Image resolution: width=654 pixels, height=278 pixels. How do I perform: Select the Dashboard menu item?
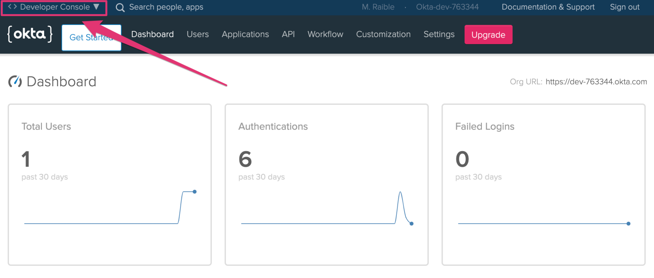tap(152, 34)
